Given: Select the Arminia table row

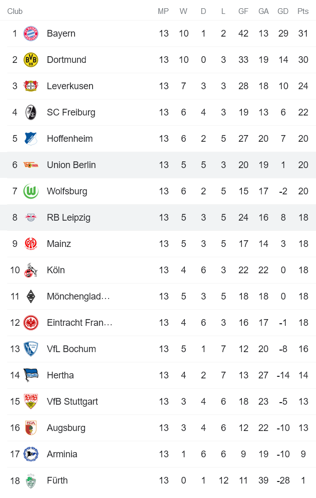Looking at the screenshot, I should pyautogui.click(x=158, y=454).
